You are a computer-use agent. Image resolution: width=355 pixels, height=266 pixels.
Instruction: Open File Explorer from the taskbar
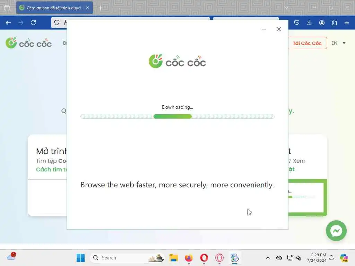point(174,258)
